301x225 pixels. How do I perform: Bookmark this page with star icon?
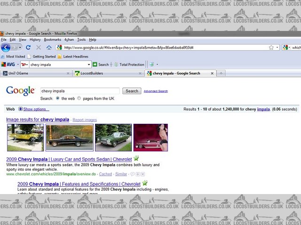(x=271, y=47)
